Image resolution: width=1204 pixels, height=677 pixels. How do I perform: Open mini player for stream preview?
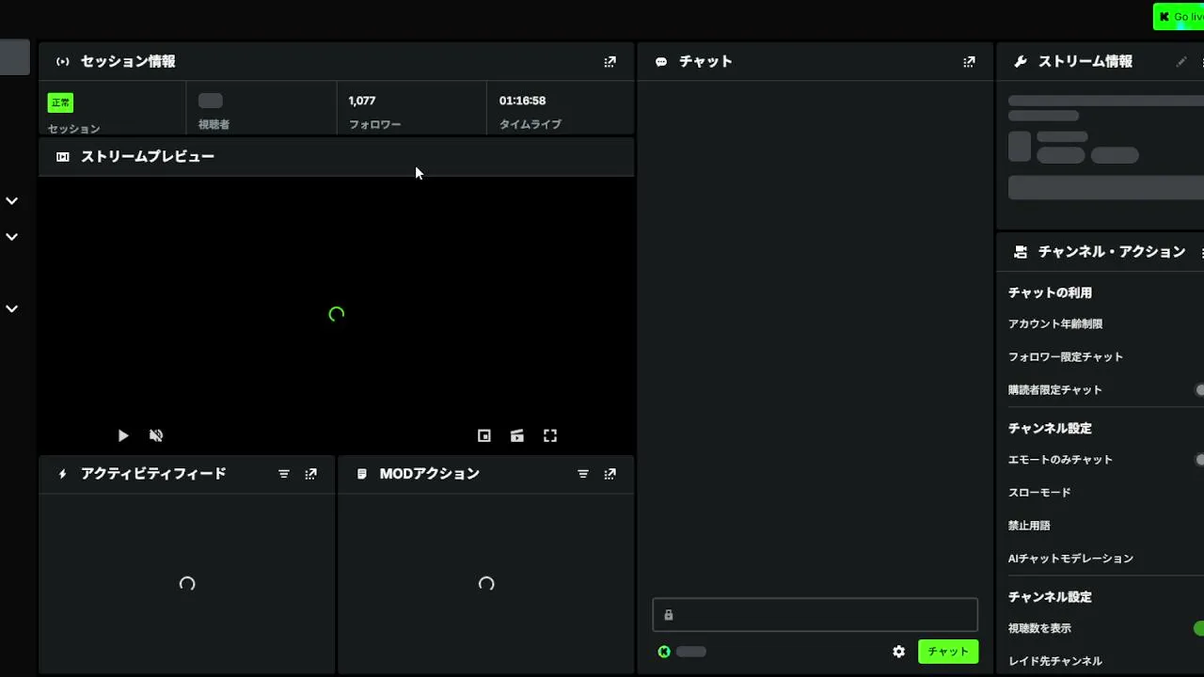(484, 435)
